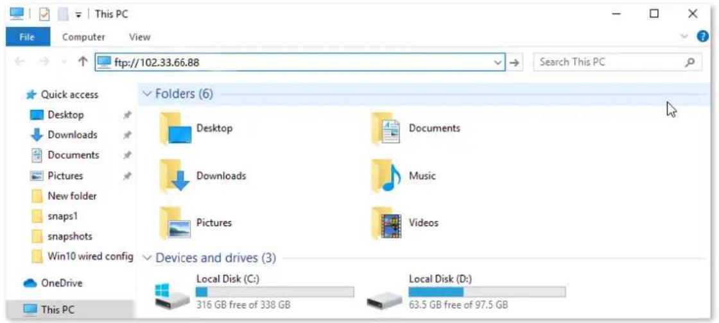
Task: Unpin Downloads using its pin icon
Action: tap(128, 135)
